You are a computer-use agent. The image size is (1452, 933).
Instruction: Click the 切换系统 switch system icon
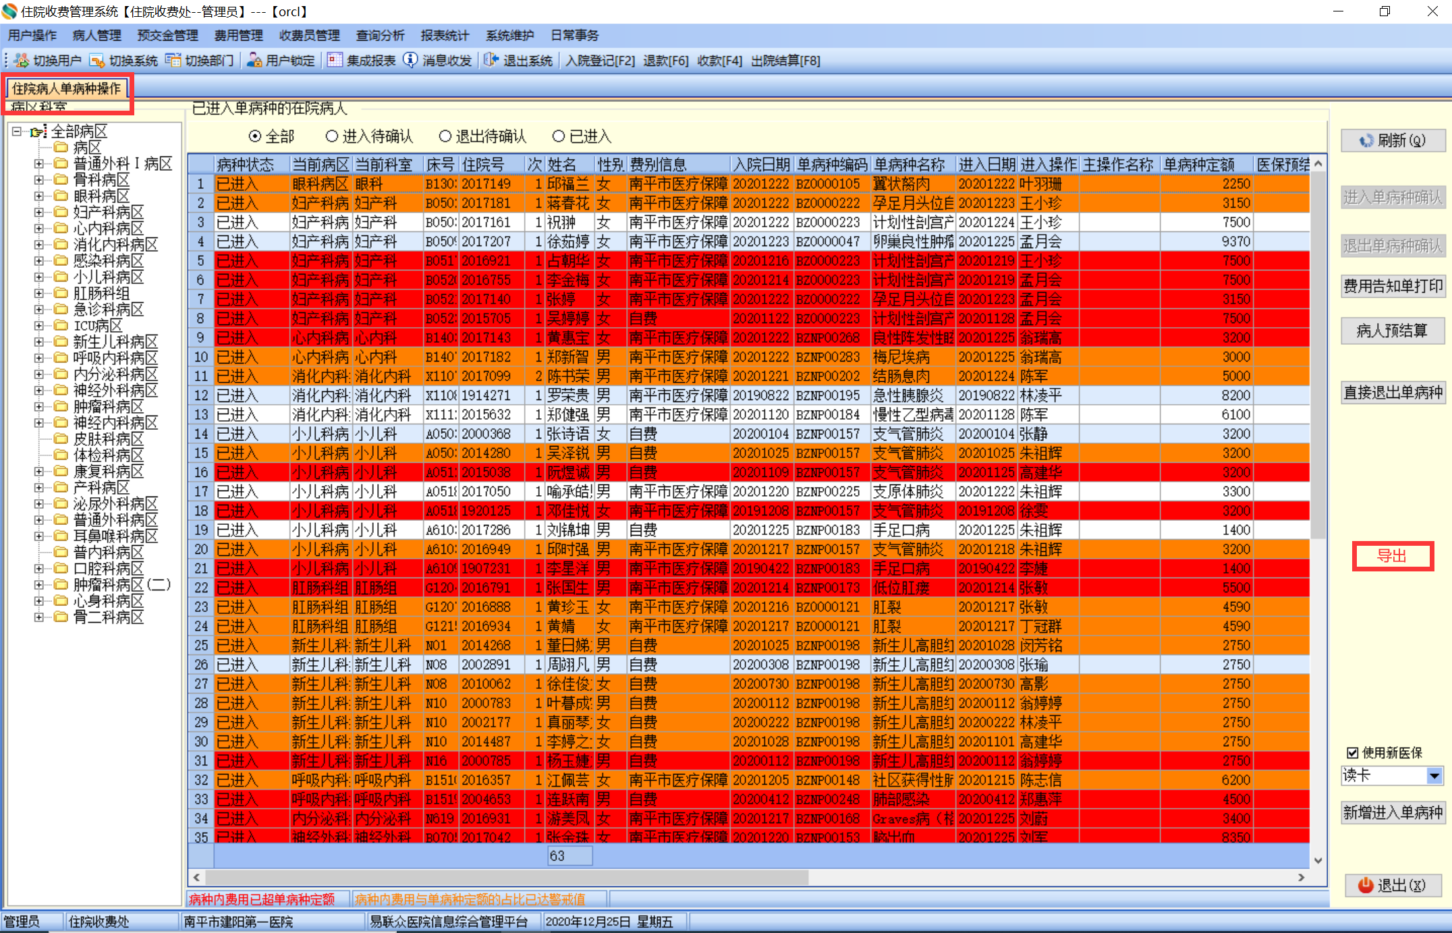97,61
